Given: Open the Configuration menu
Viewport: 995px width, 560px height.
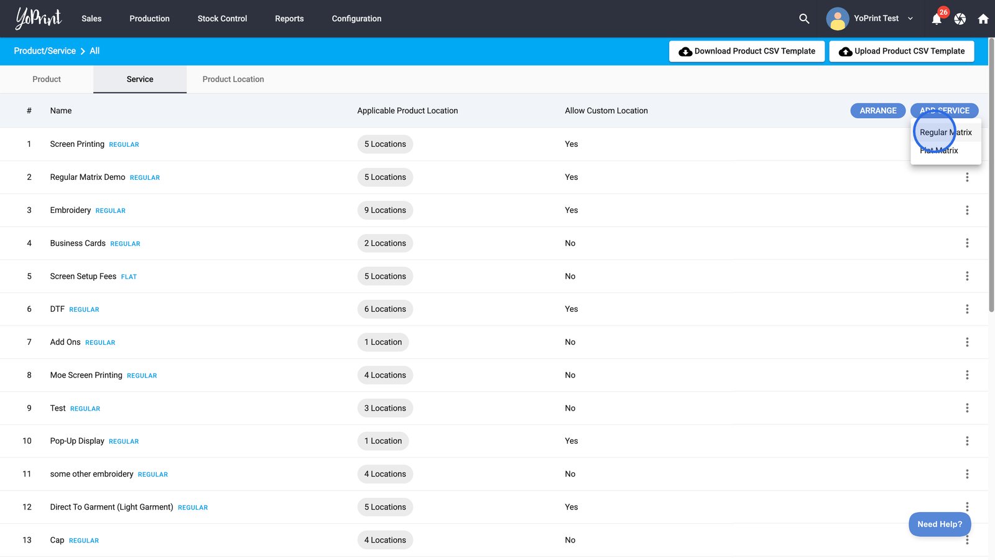Looking at the screenshot, I should click(356, 19).
